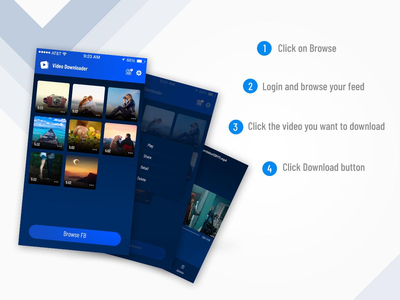Tap settings gear on the middle phone
This screenshot has height=300, width=400.
208,105
